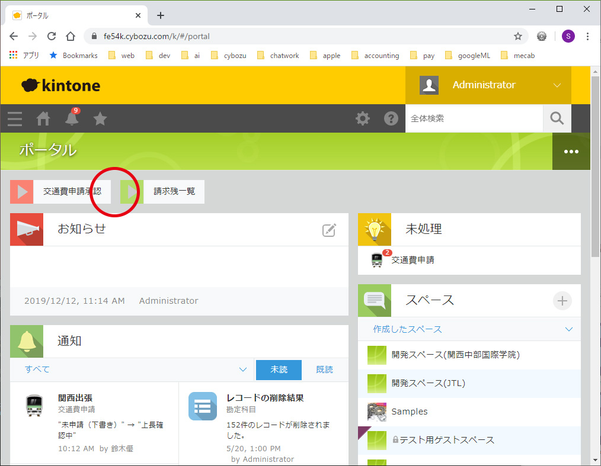Viewport: 601px width, 466px height.
Task: Switch to the ポータル browser tab
Action: 76,16
